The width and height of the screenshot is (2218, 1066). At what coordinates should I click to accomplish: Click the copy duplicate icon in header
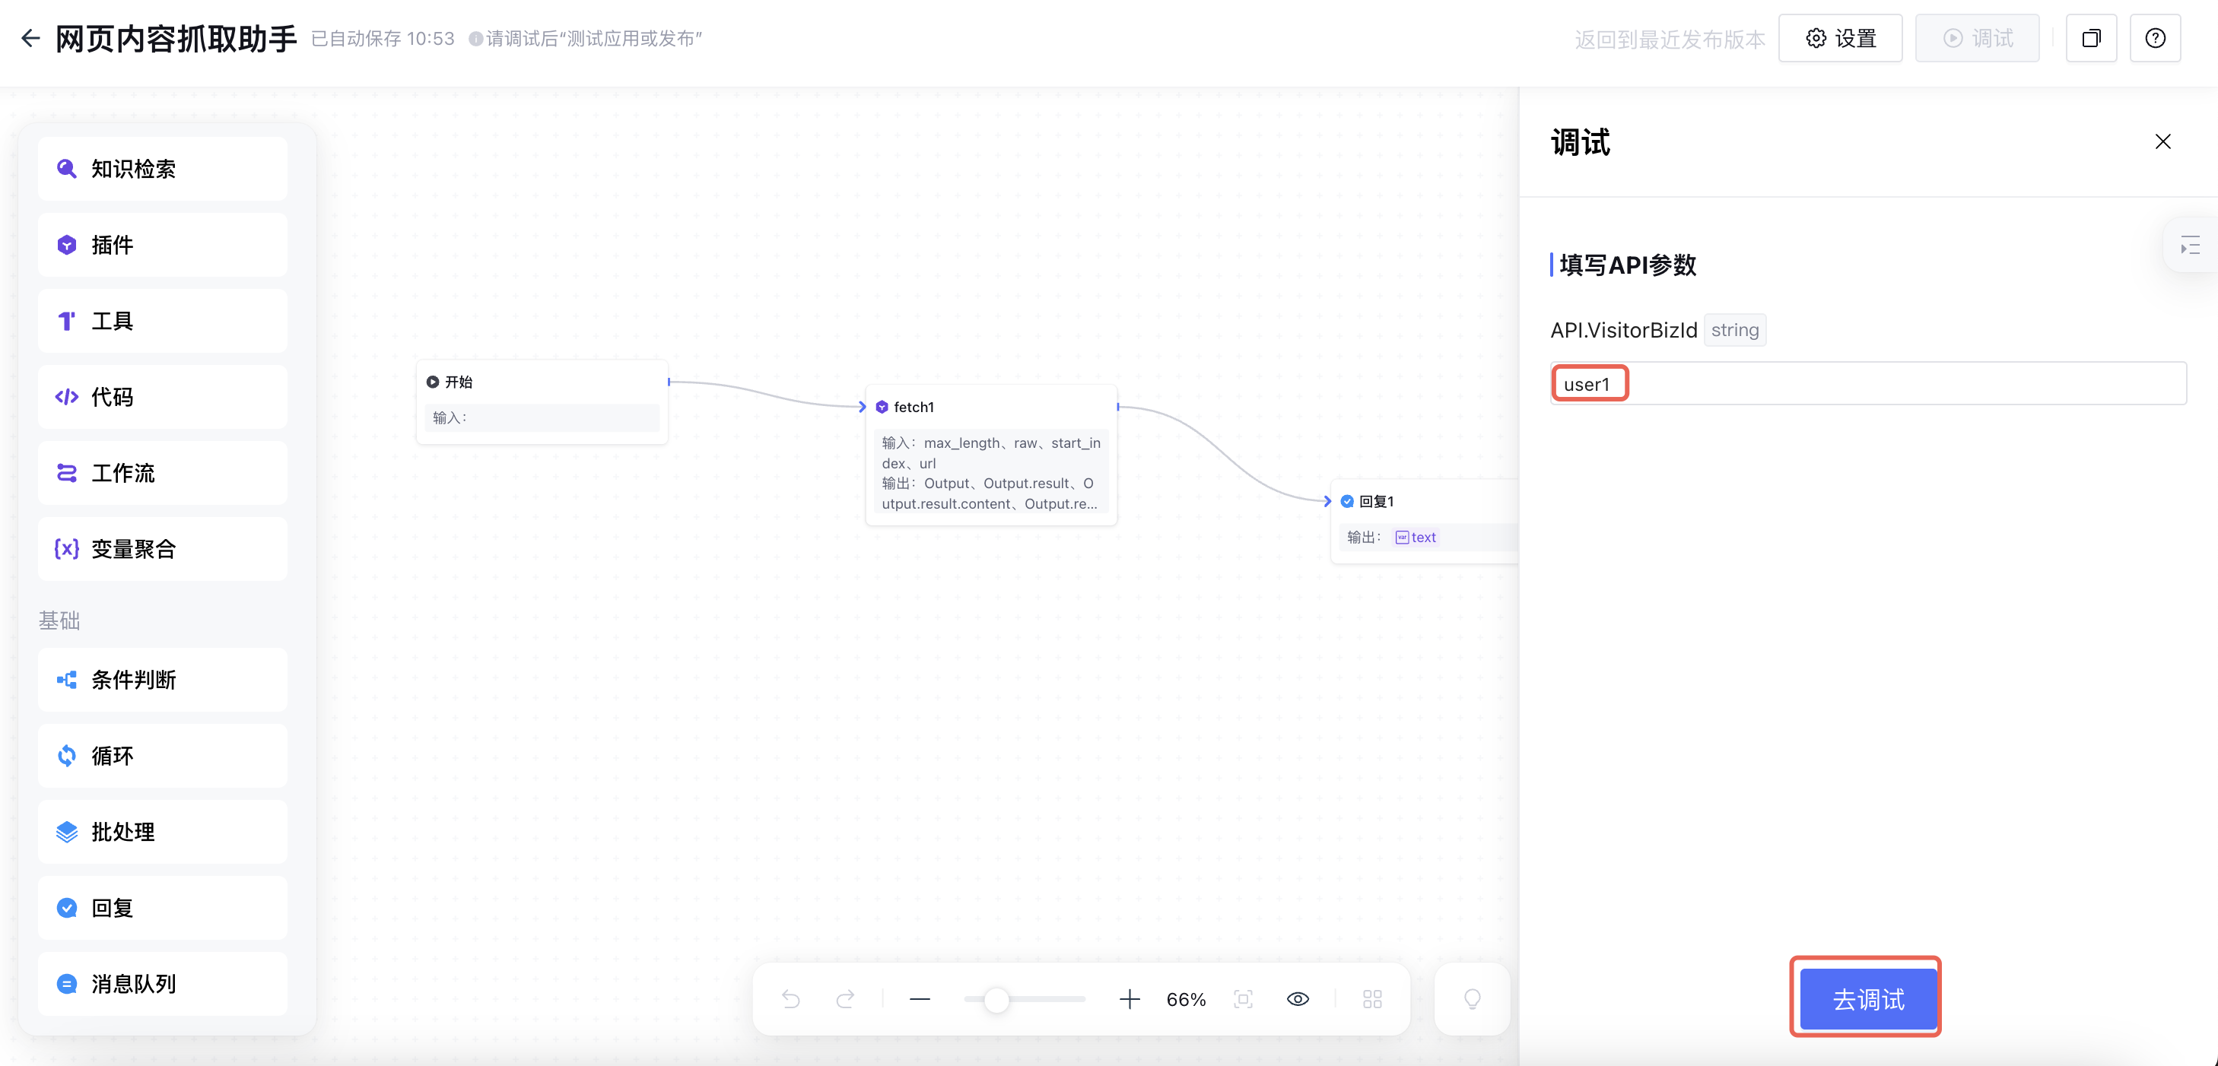(2090, 38)
